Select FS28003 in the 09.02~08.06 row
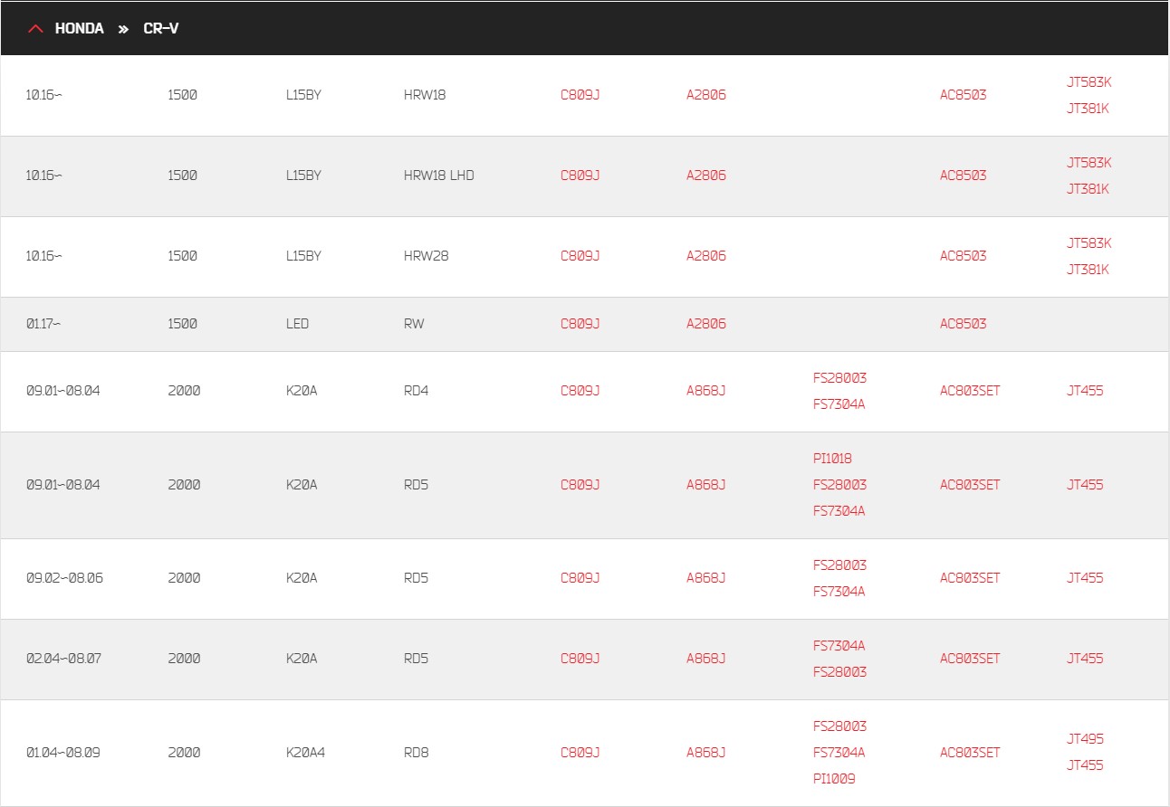Viewport: 1170px width, 807px height. tap(839, 565)
